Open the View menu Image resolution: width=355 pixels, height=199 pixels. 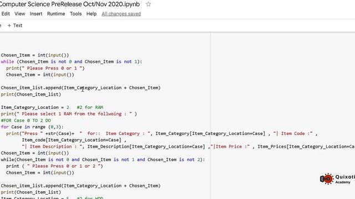coord(20,14)
